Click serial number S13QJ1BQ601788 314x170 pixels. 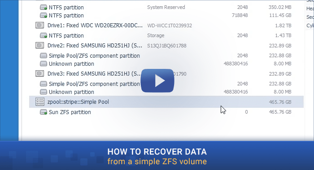click(167, 46)
